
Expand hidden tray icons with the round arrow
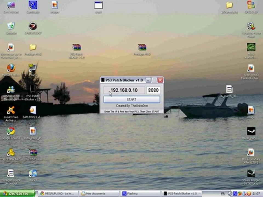coord(230,194)
